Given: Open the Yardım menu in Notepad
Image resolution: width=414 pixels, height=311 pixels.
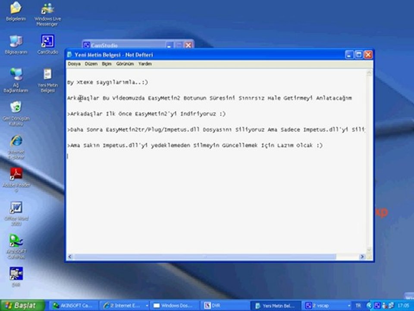Looking at the screenshot, I should (x=145, y=64).
